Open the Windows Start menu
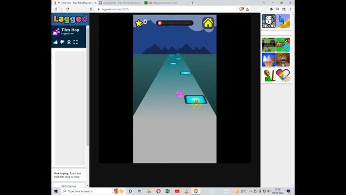Image resolution: width=346 pixels, height=195 pixels. coord(56,191)
